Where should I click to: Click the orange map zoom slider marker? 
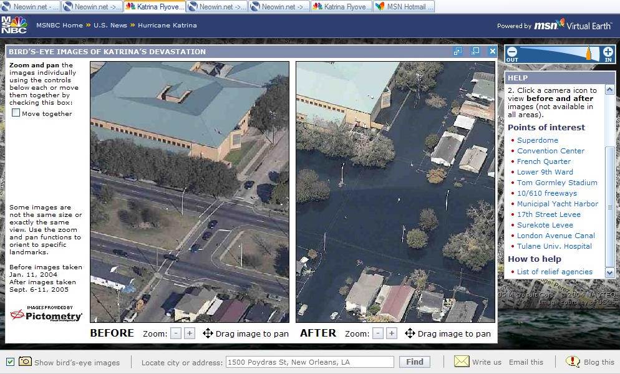tap(589, 53)
